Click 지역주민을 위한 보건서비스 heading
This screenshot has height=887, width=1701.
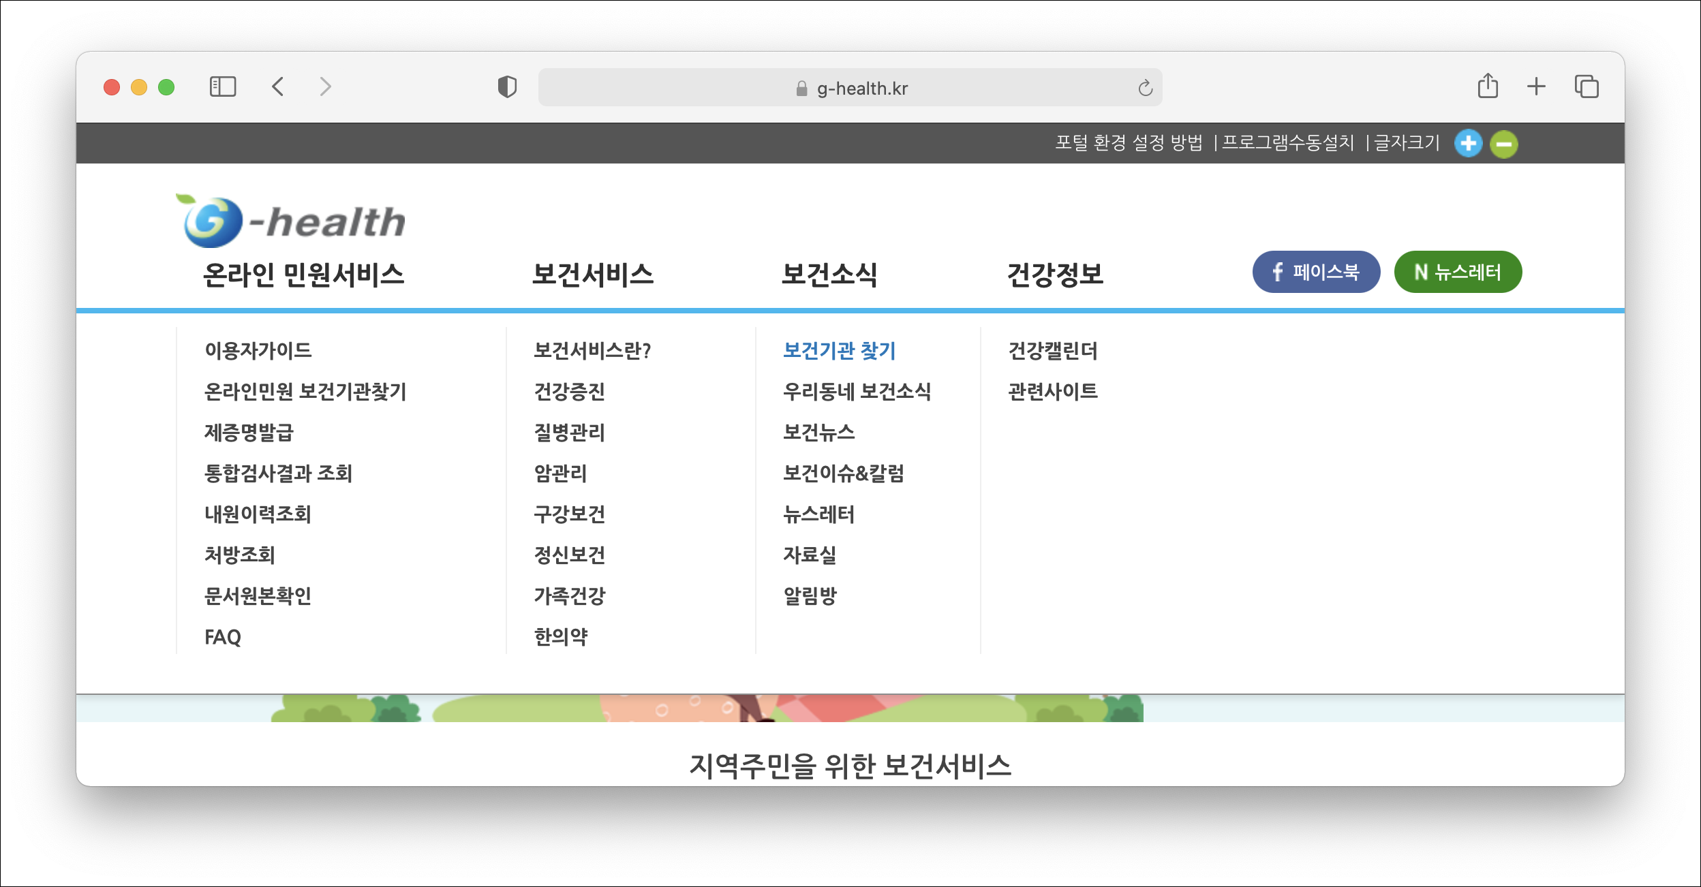coord(850,766)
